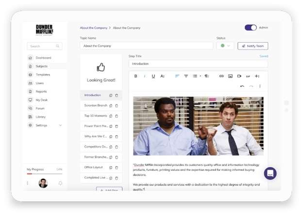Duplicate the Introduction step

(x=111, y=96)
